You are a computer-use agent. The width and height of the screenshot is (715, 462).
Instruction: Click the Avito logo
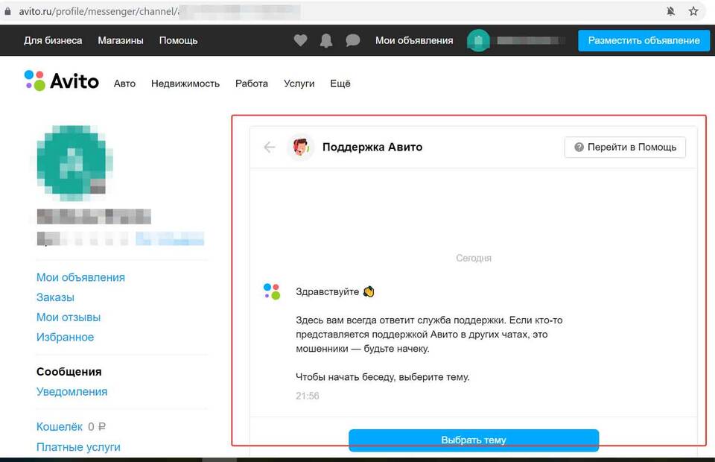(62, 81)
